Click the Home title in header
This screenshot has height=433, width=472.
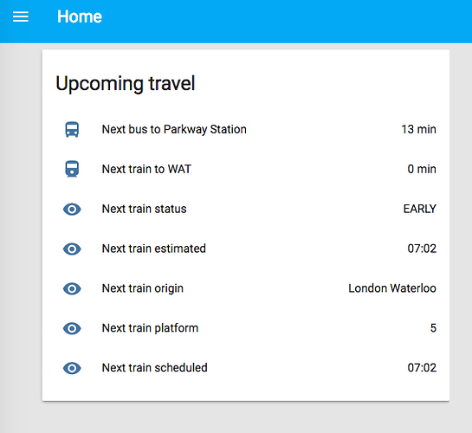[x=80, y=16]
